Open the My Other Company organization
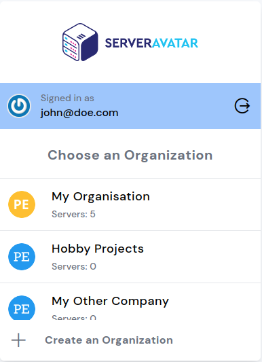 (130, 302)
